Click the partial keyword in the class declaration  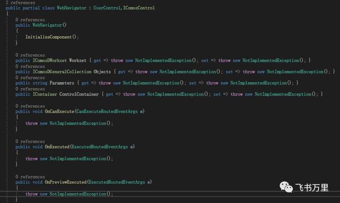[x=31, y=8]
